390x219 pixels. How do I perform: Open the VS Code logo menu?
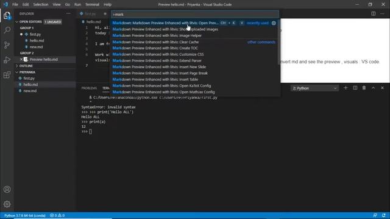click(x=5, y=4)
